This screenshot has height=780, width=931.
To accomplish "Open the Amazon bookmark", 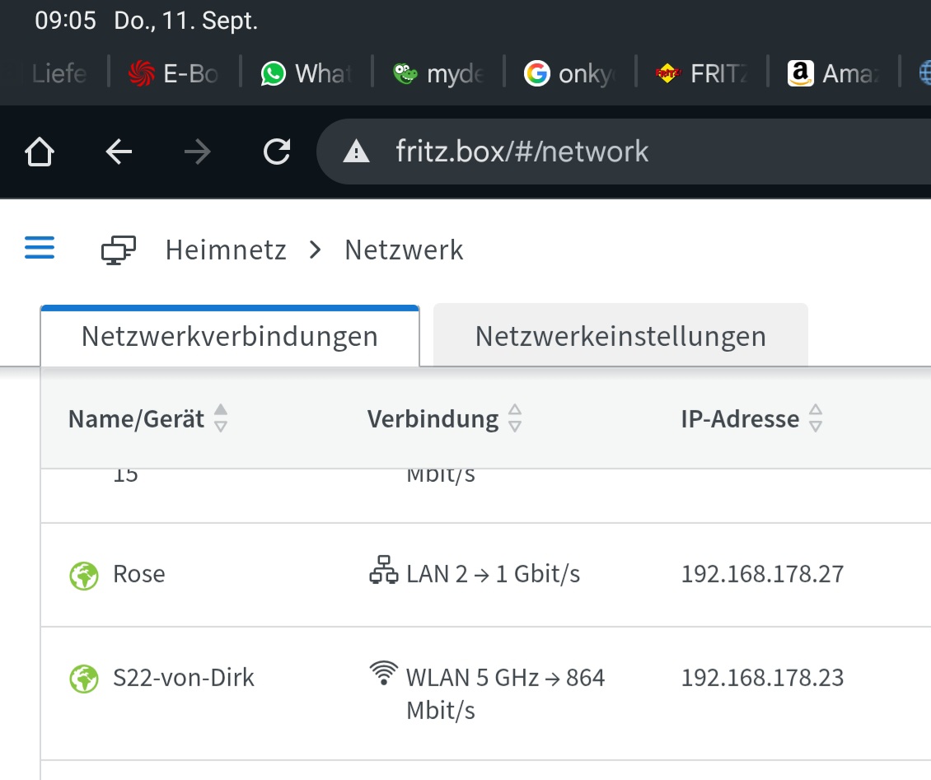I will point(832,74).
